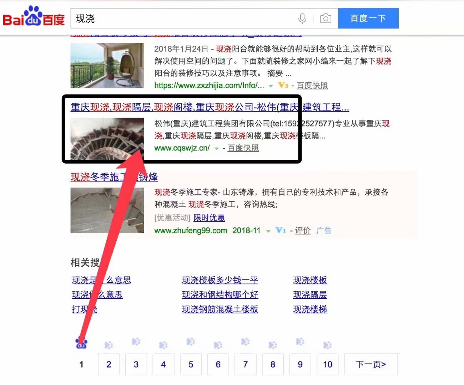The image size is (464, 385).
Task: Click balcony hanging chair thumbnail
Action: pos(107,66)
